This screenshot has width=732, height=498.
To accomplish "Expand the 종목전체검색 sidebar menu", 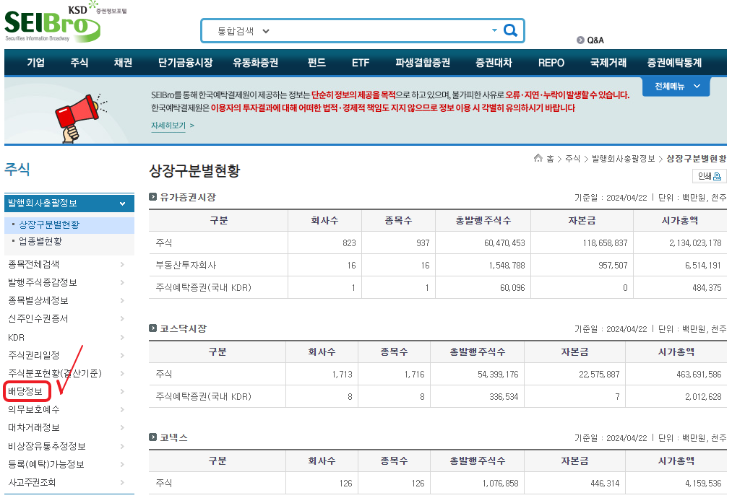I will pos(122,264).
